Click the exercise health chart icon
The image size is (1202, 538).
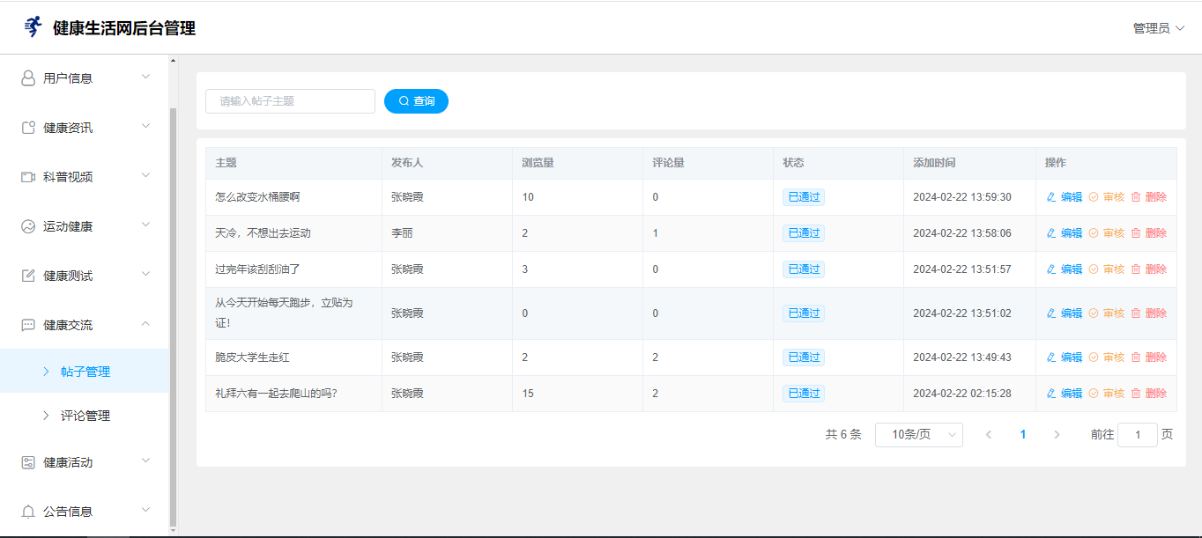[28, 226]
